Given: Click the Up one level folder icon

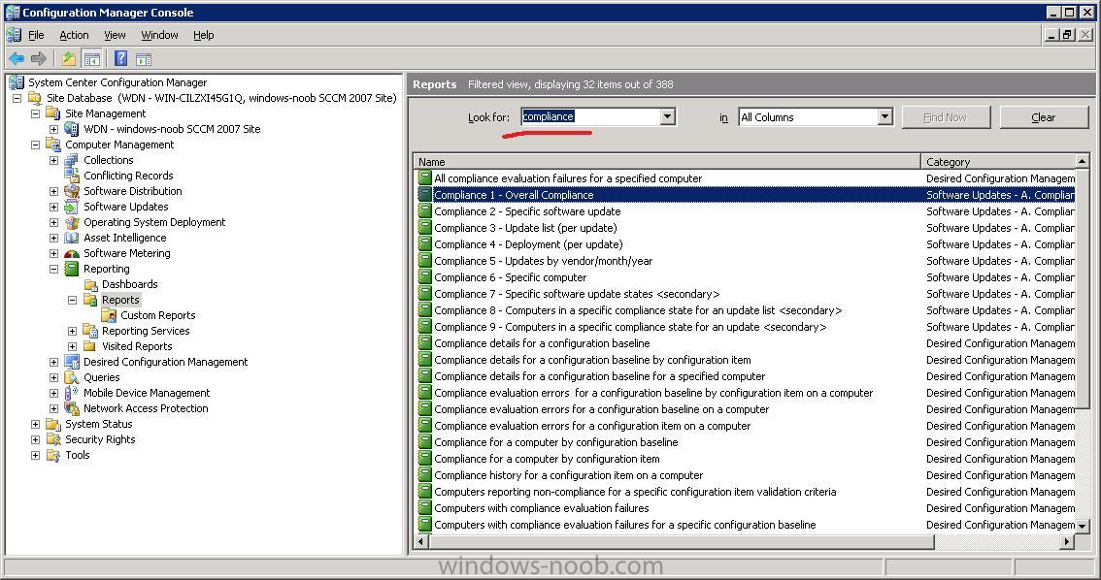Looking at the screenshot, I should 69,59.
